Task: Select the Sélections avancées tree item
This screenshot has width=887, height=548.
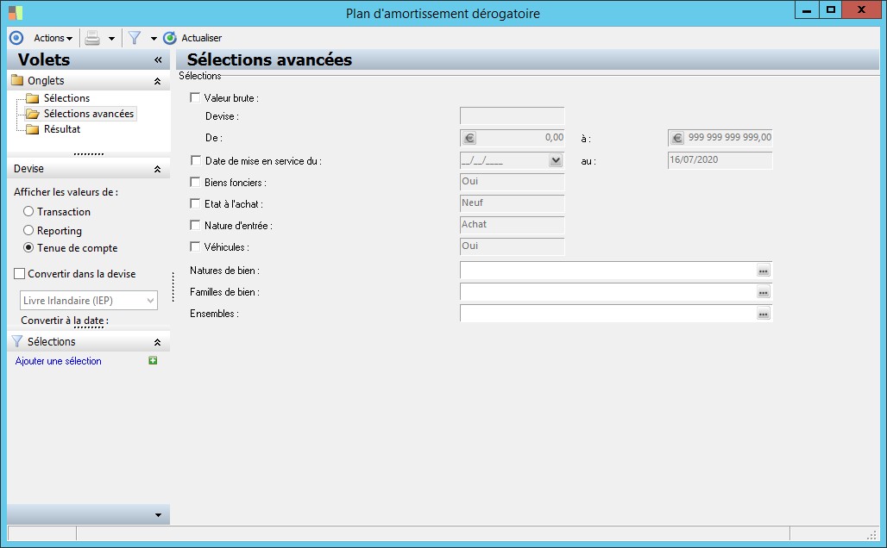Action: [x=89, y=114]
